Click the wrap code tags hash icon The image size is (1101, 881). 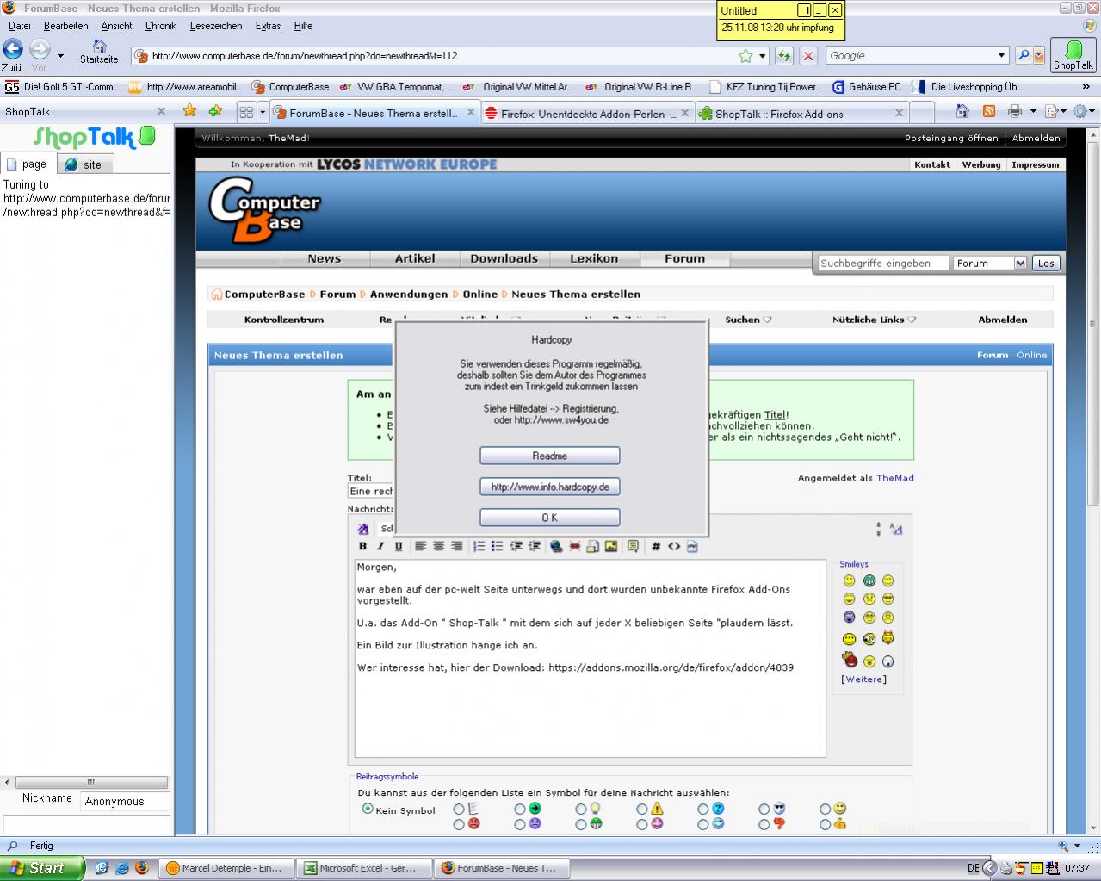(x=656, y=546)
